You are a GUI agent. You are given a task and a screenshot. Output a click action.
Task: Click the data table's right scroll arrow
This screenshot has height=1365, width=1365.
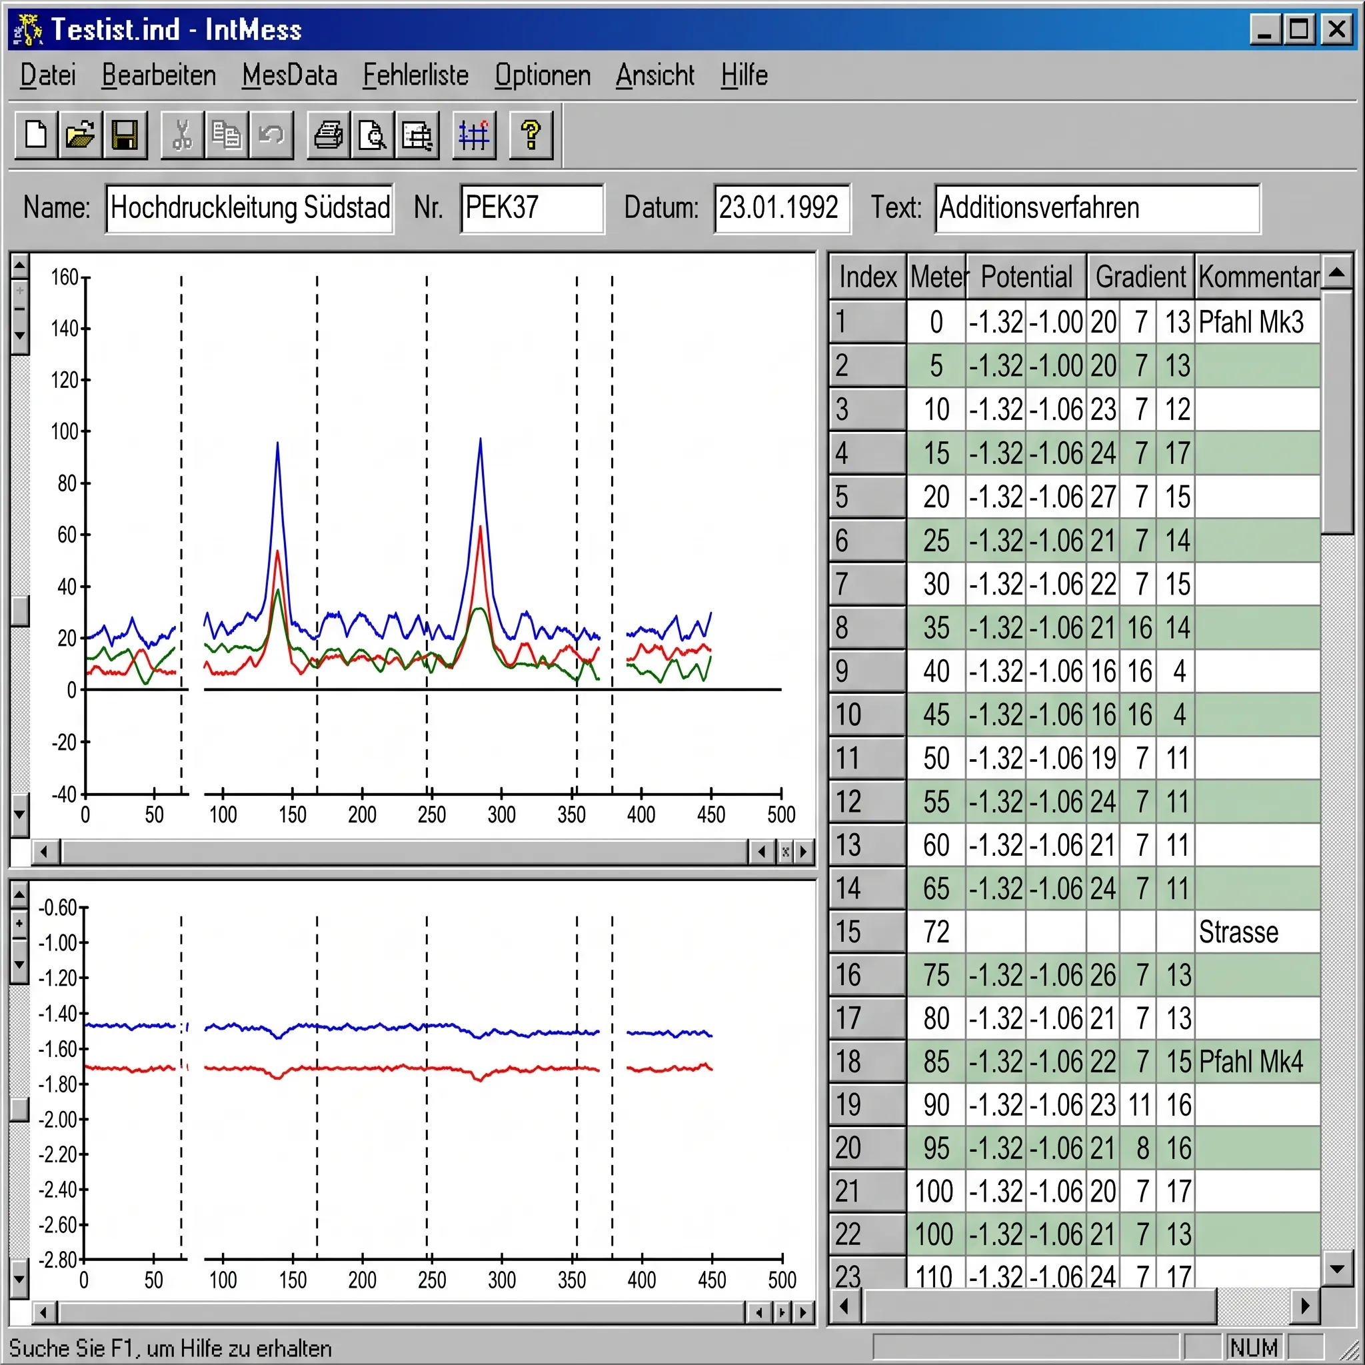[1305, 1306]
